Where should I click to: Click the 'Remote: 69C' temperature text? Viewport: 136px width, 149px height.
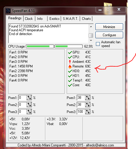(x=82, y=66)
